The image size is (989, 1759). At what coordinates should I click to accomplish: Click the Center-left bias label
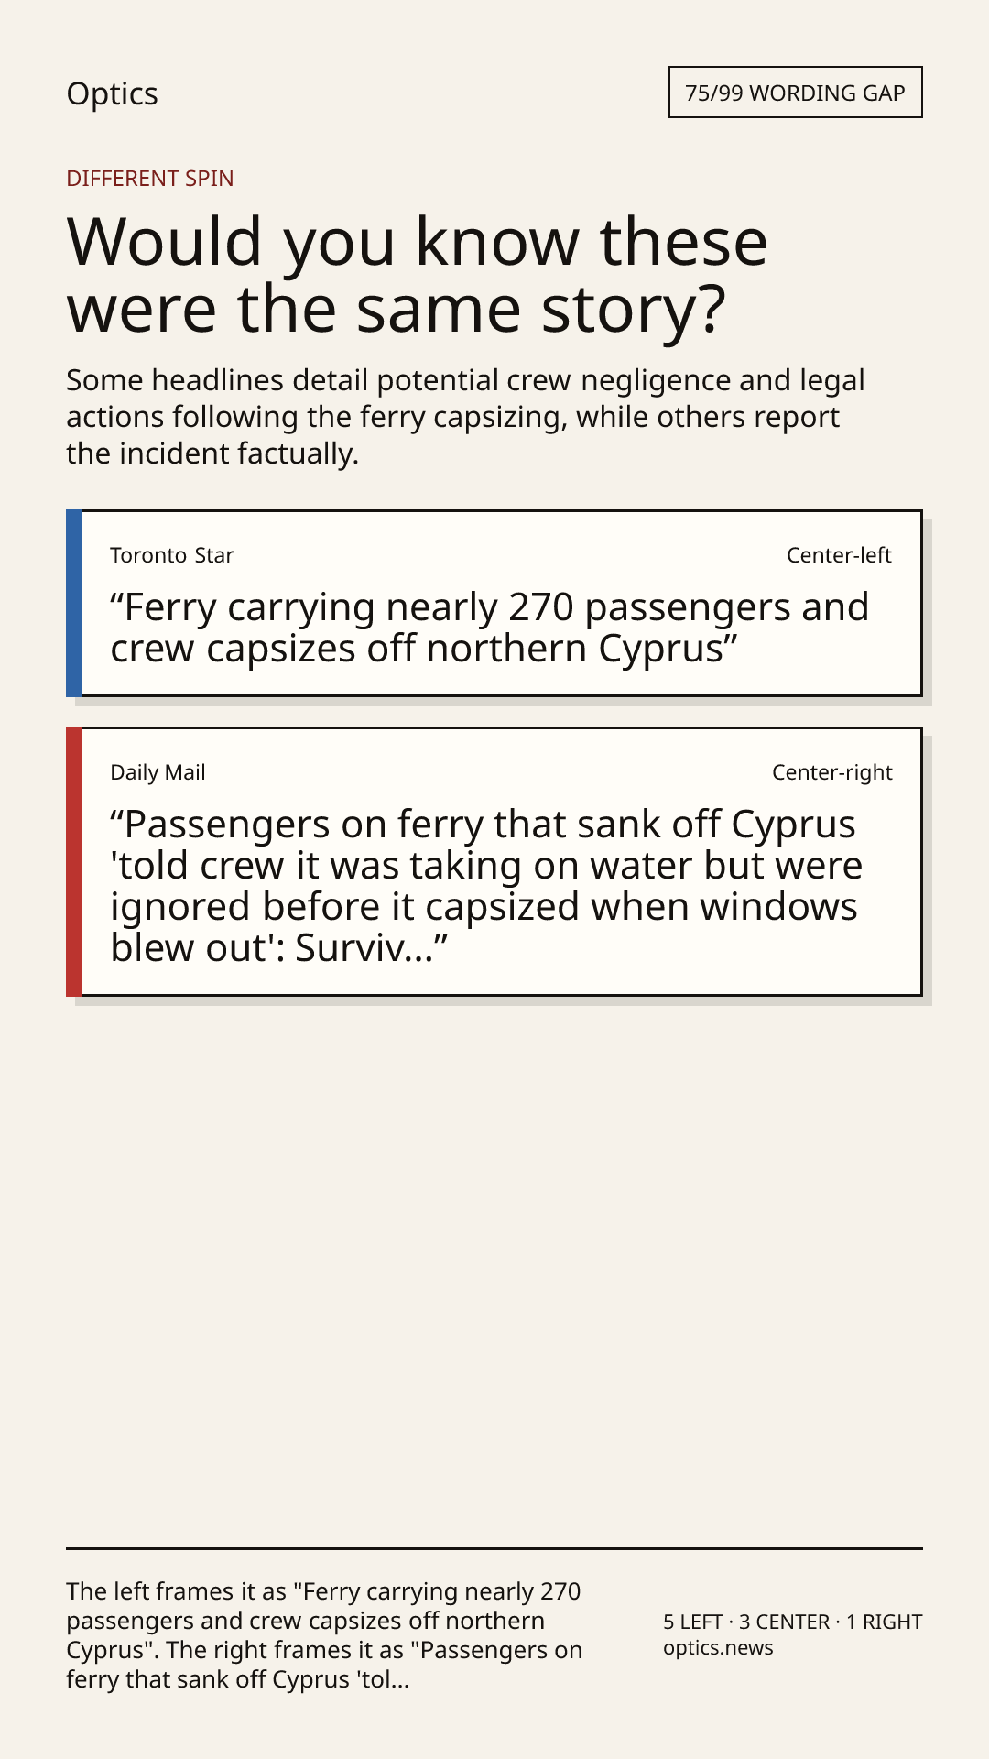pos(839,555)
